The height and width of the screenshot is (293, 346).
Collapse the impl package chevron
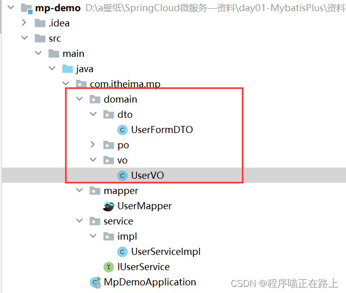(x=93, y=236)
